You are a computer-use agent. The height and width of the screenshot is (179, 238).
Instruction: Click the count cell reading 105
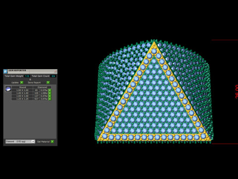36,93
